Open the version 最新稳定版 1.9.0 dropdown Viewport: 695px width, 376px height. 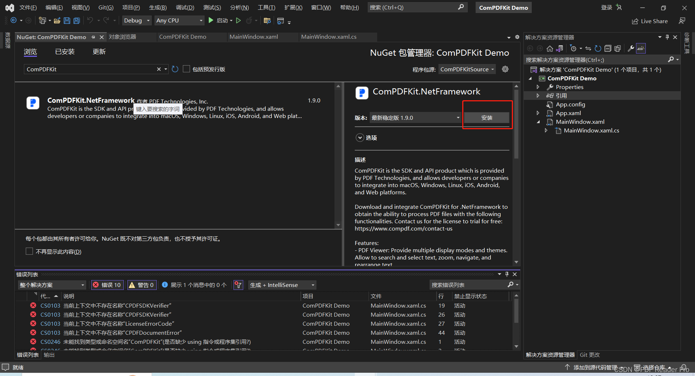(x=416, y=118)
